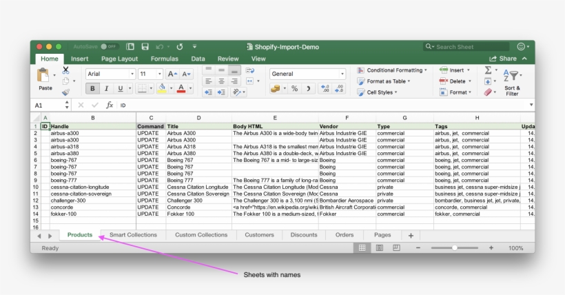The image size is (565, 295).
Task: Open the layout panel icon next to AutoSave
Action: click(x=130, y=46)
